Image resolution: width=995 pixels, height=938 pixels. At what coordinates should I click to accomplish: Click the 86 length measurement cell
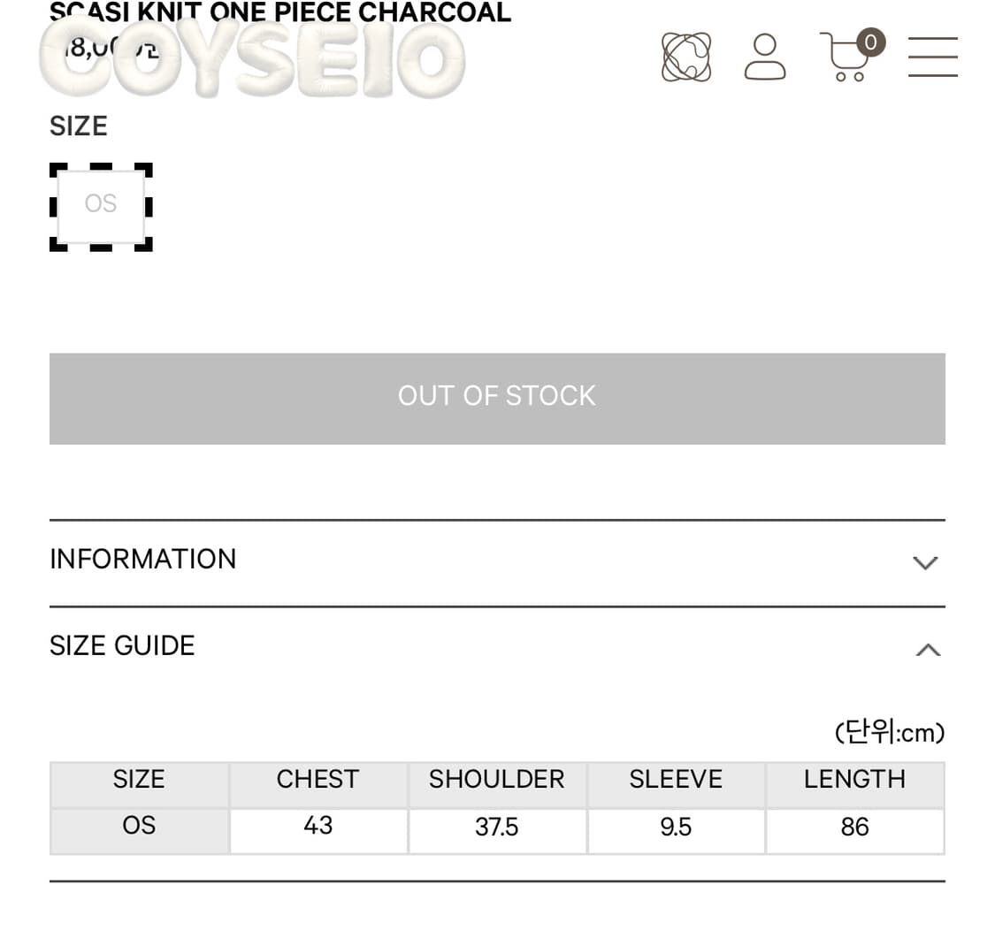(x=854, y=828)
